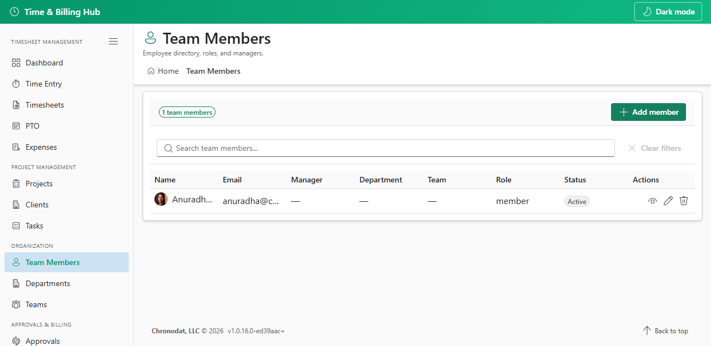Viewport: 711px width, 346px height.
Task: Click the Teams people icon
Action: [x=16, y=304]
